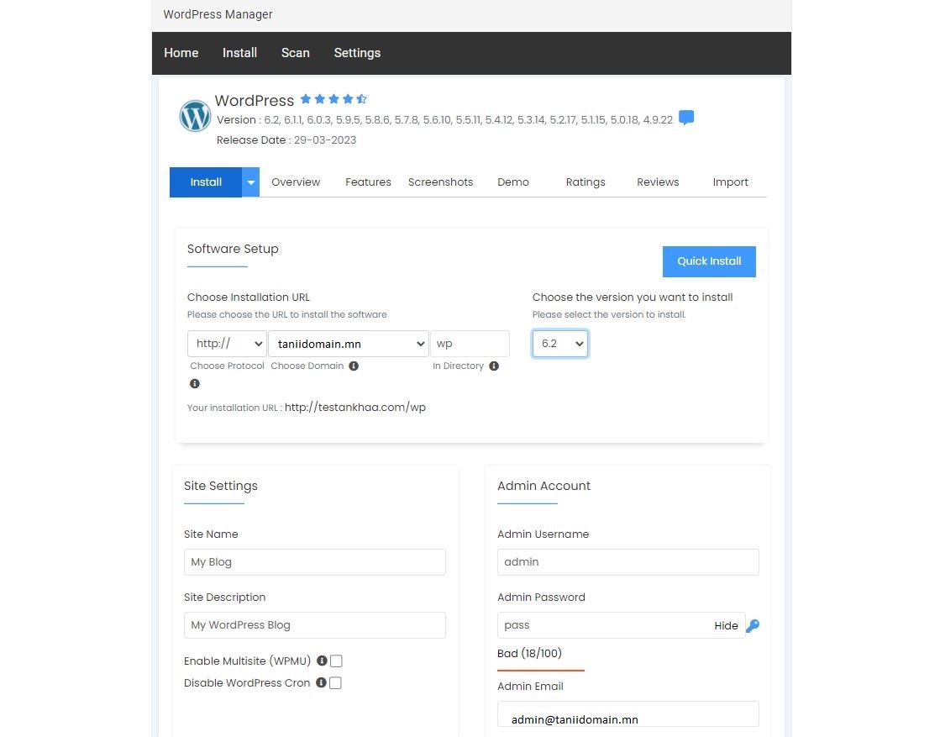The image size is (940, 737).
Task: Switch to the Ratings tab
Action: 586,182
